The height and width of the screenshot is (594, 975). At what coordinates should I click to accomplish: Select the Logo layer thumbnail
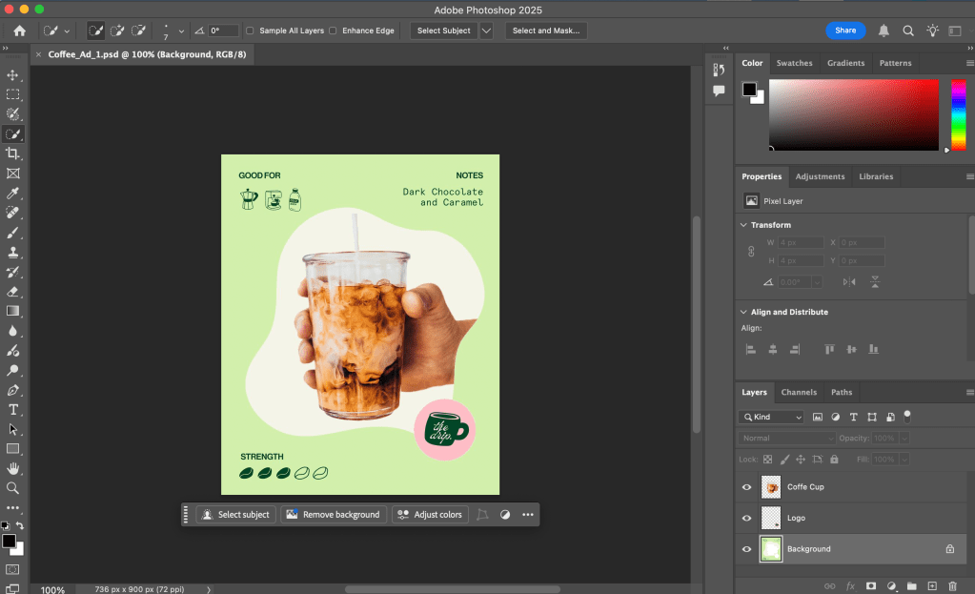pyautogui.click(x=770, y=518)
